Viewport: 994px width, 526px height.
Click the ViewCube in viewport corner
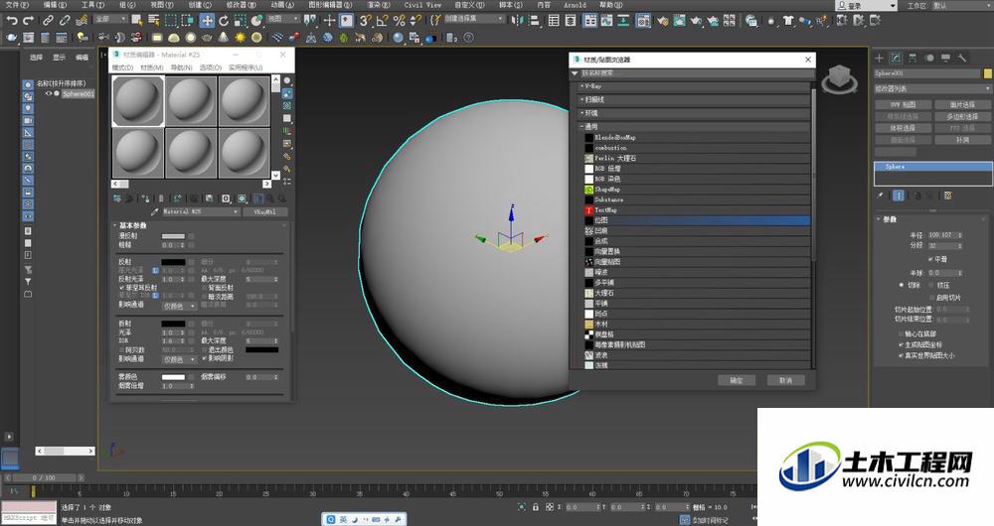pyautogui.click(x=839, y=79)
